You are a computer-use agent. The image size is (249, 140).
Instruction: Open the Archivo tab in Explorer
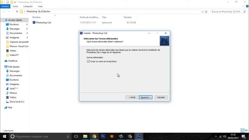point(5,6)
